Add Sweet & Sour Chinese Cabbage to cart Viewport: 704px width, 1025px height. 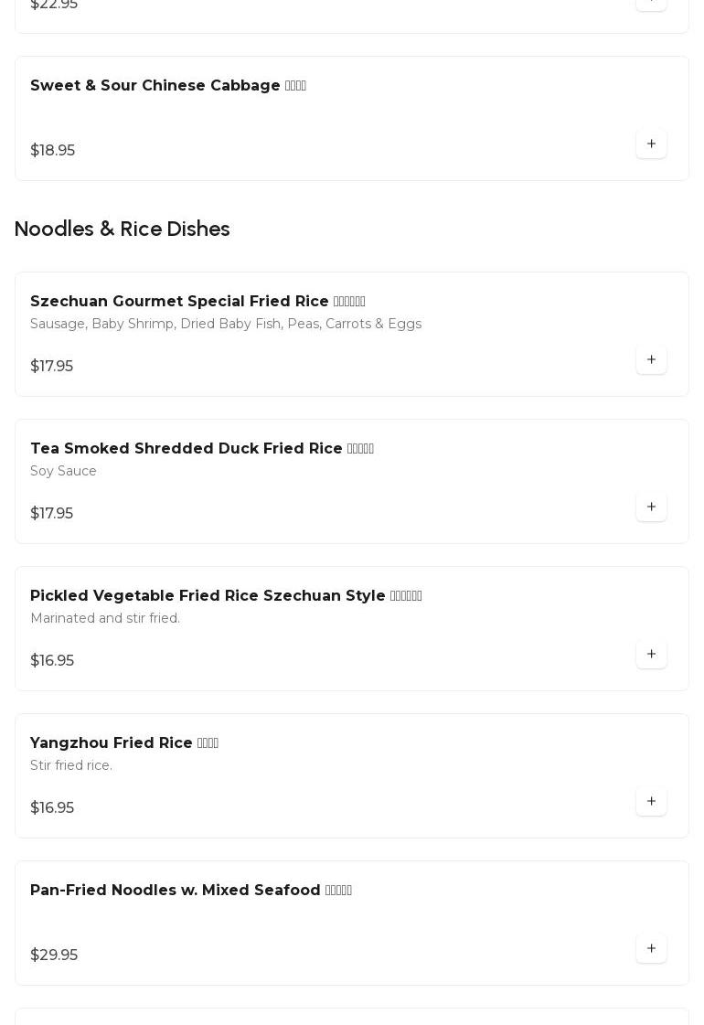[651, 144]
